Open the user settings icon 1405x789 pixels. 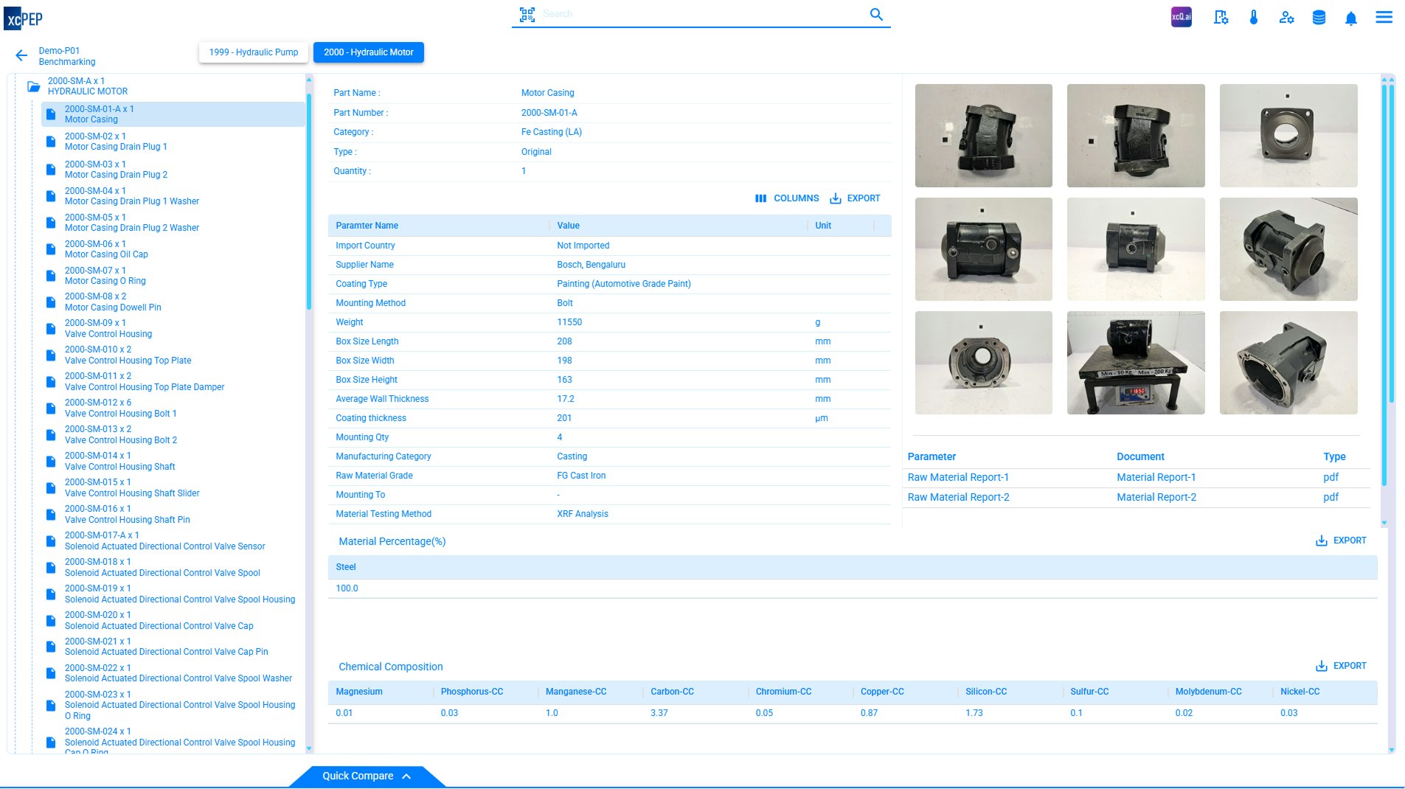coord(1286,18)
